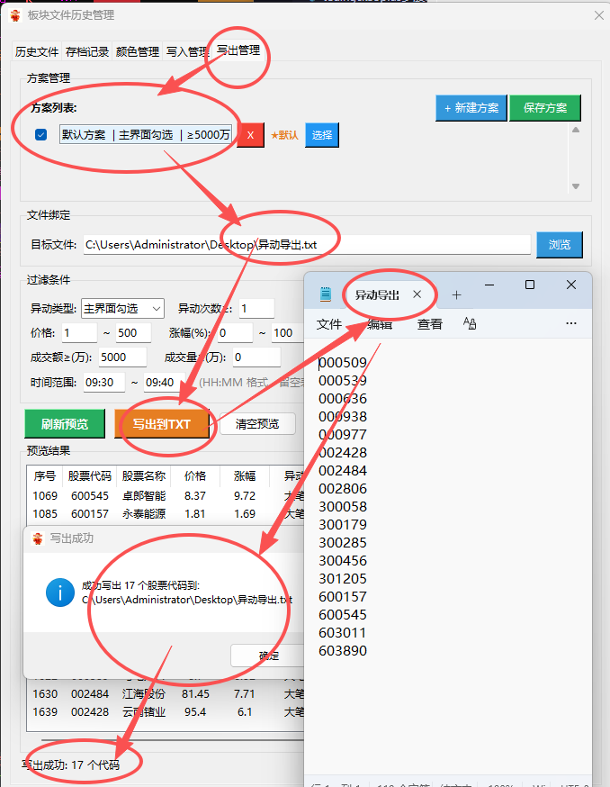This screenshot has height=787, width=610.
Task: Select the 002428 row in preview results
Action: click(x=166, y=712)
